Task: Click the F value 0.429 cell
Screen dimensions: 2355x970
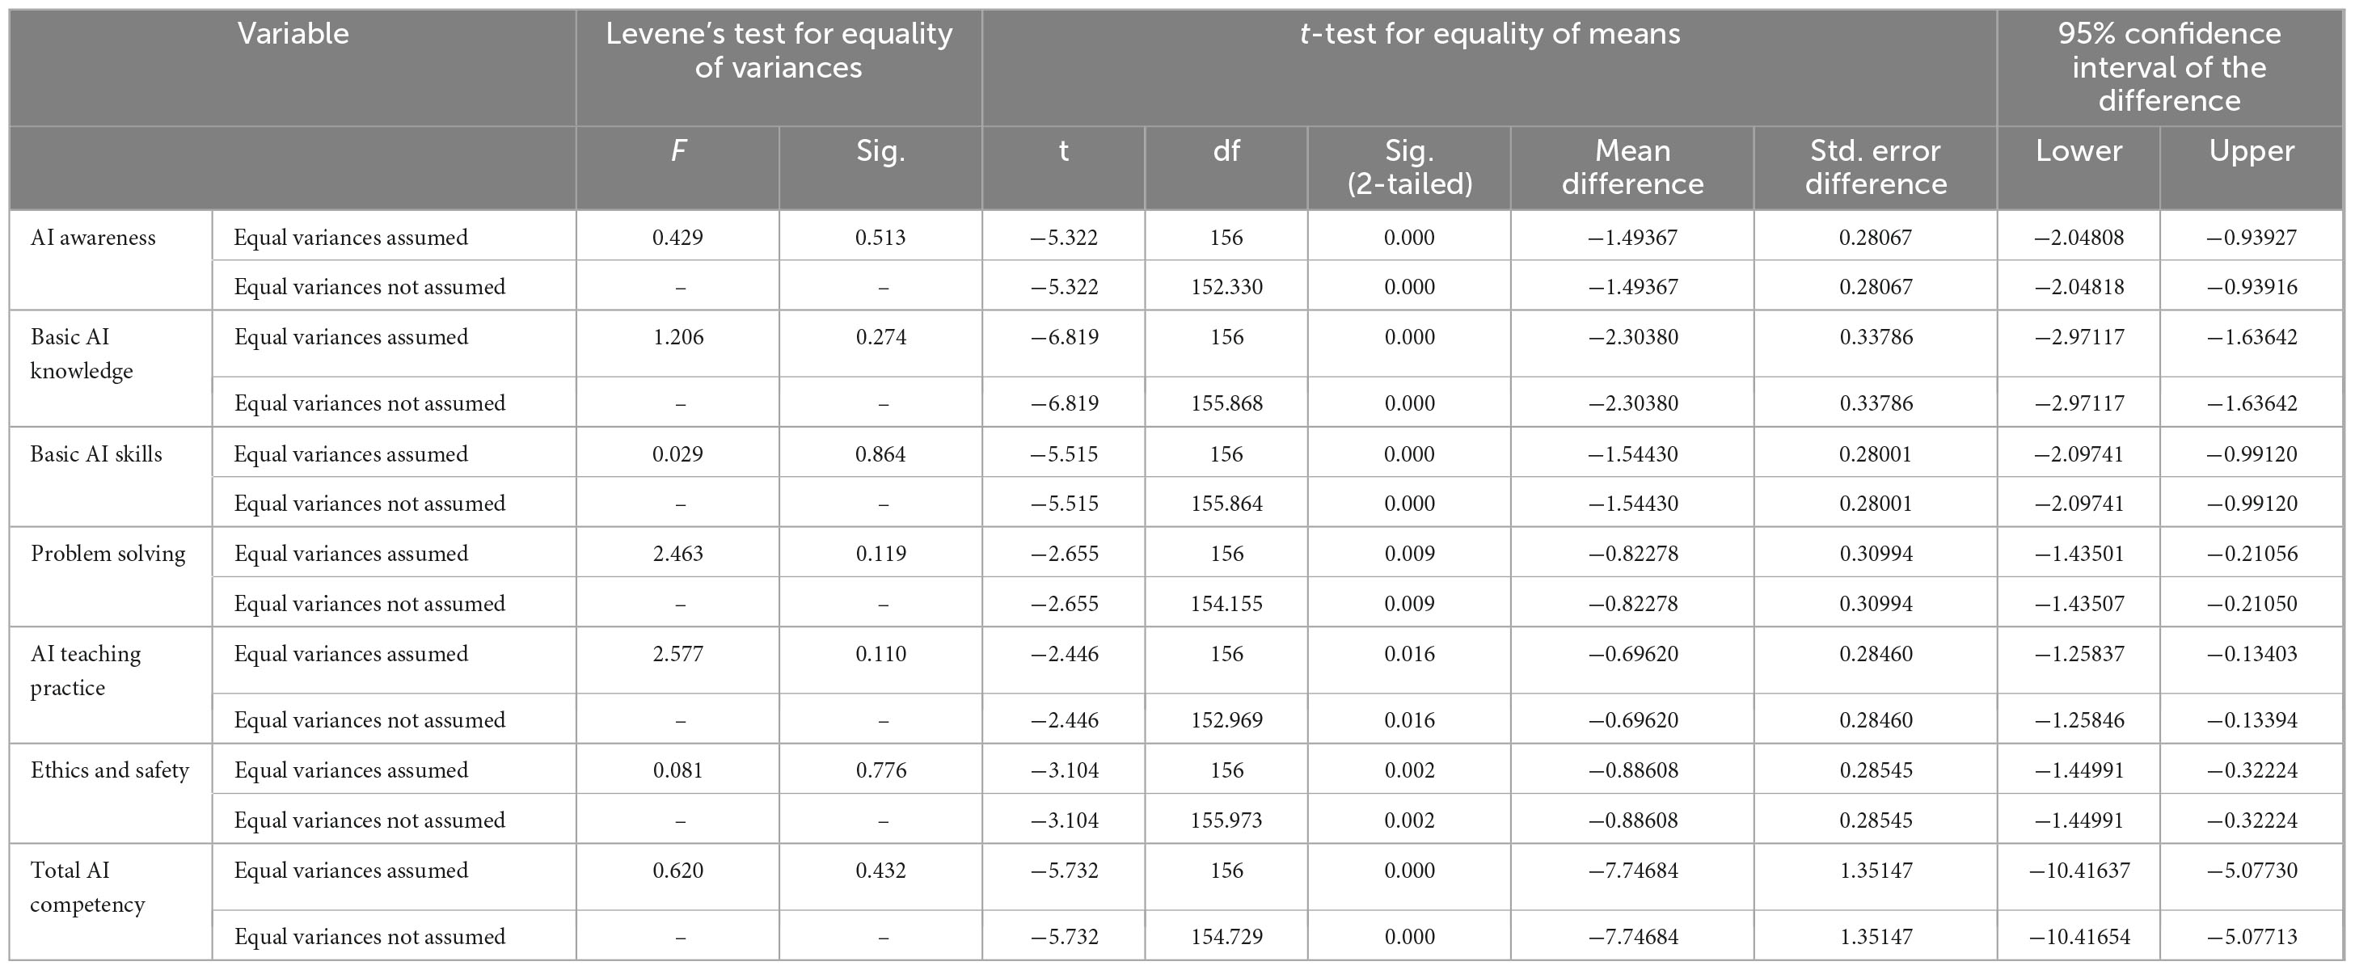Action: click(677, 238)
